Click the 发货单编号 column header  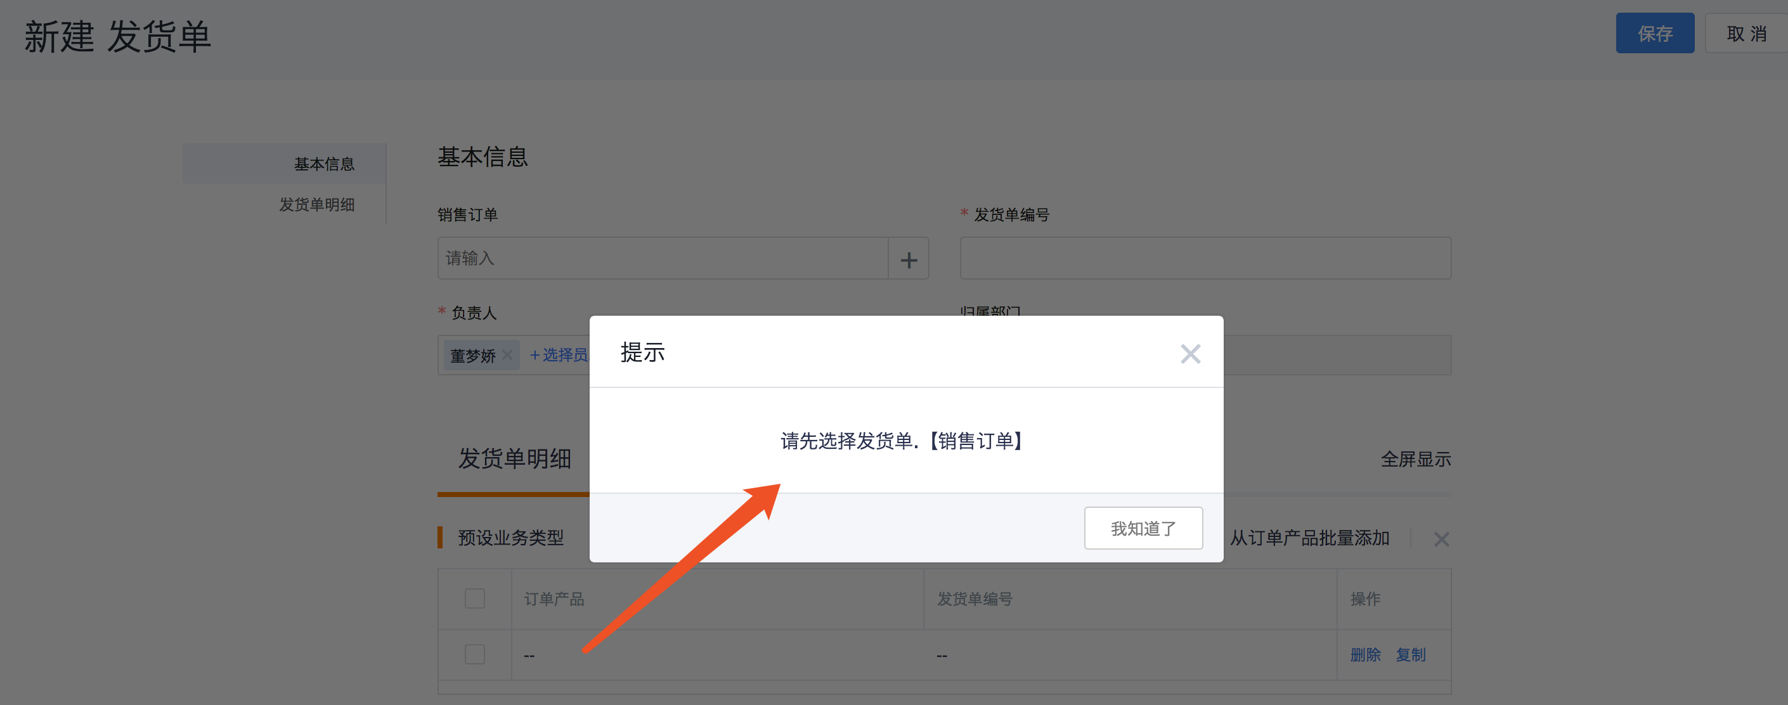1130,599
